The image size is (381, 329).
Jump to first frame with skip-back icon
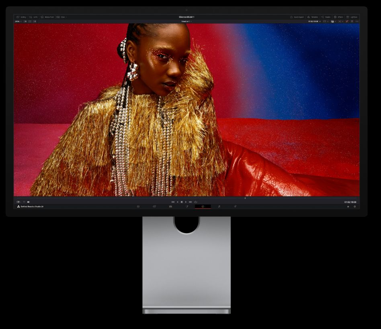tap(173, 202)
